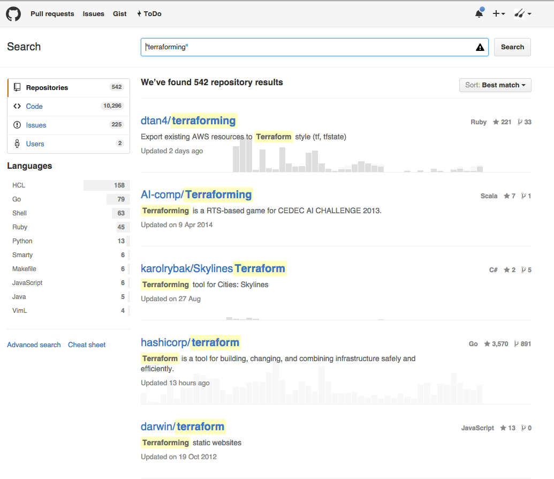
Task: Click the Search button
Action: (512, 47)
